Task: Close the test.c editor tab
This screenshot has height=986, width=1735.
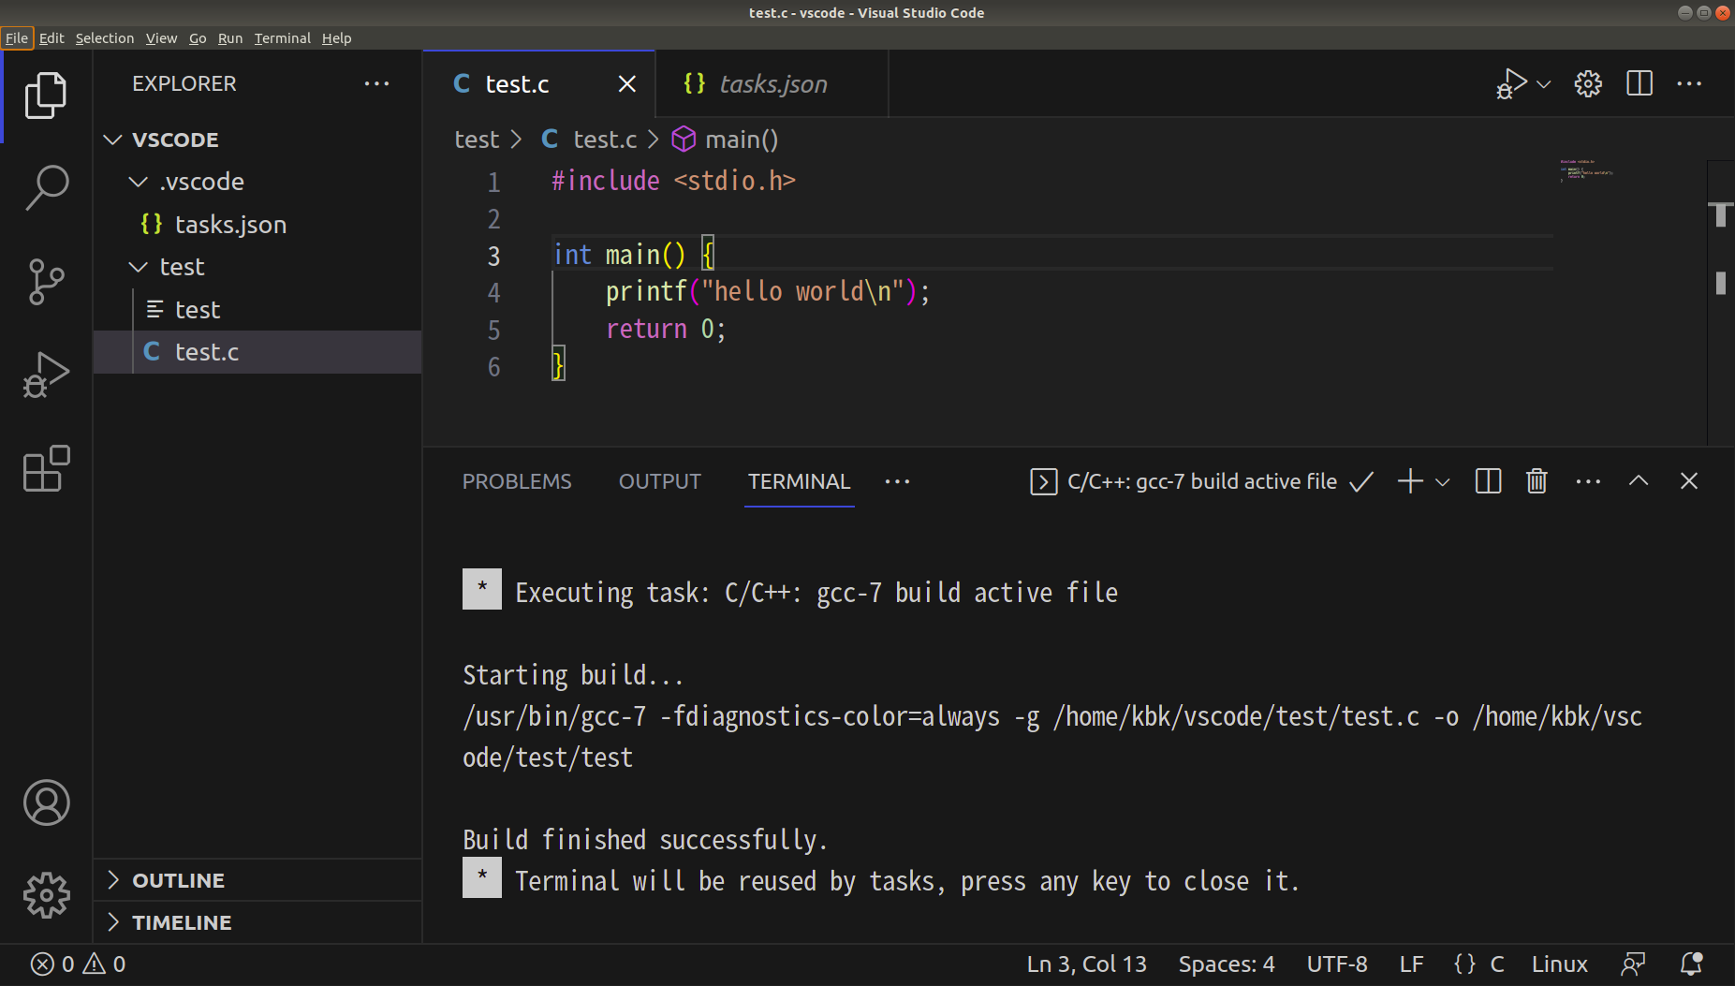Action: tap(627, 84)
